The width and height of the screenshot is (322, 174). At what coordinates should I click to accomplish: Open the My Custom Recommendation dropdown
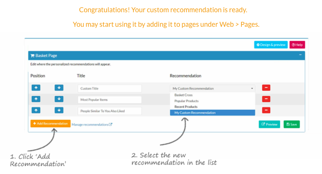(x=212, y=88)
